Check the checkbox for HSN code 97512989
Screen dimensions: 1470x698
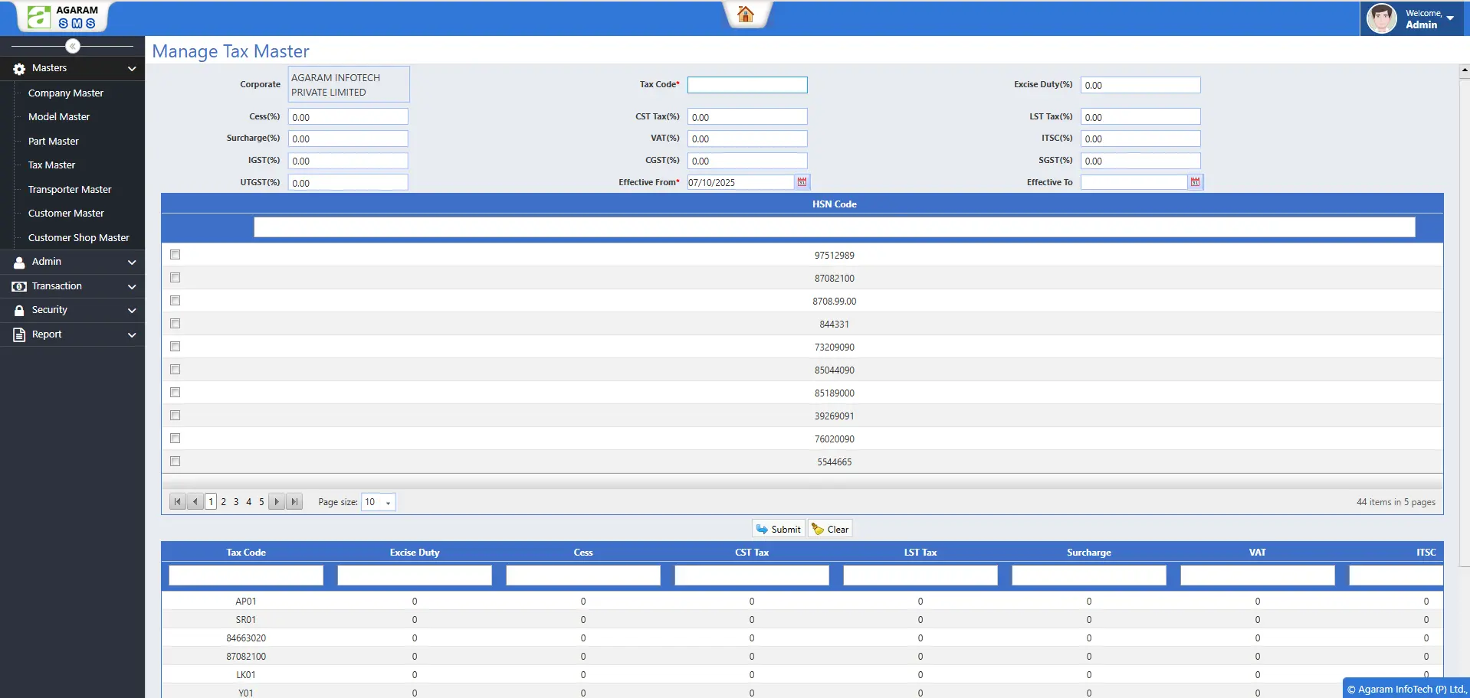click(175, 254)
